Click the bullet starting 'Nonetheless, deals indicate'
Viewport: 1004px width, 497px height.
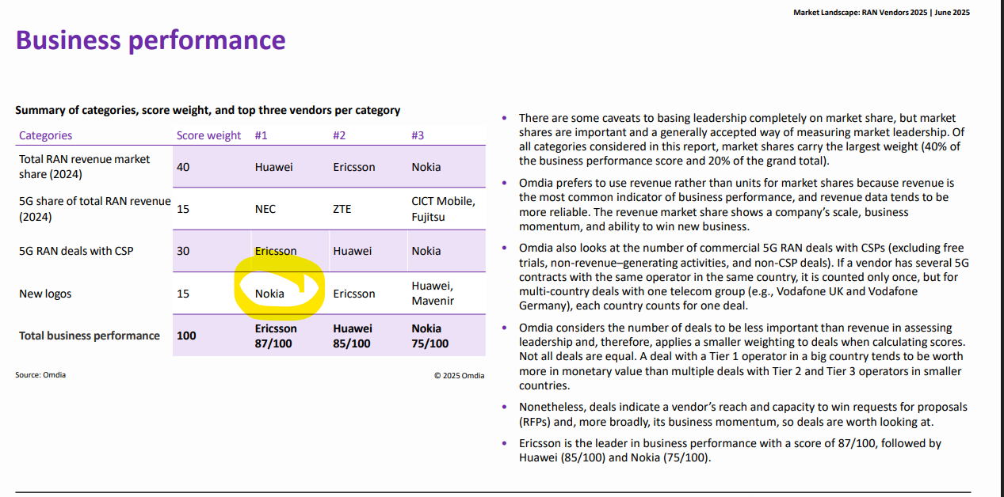pos(743,415)
